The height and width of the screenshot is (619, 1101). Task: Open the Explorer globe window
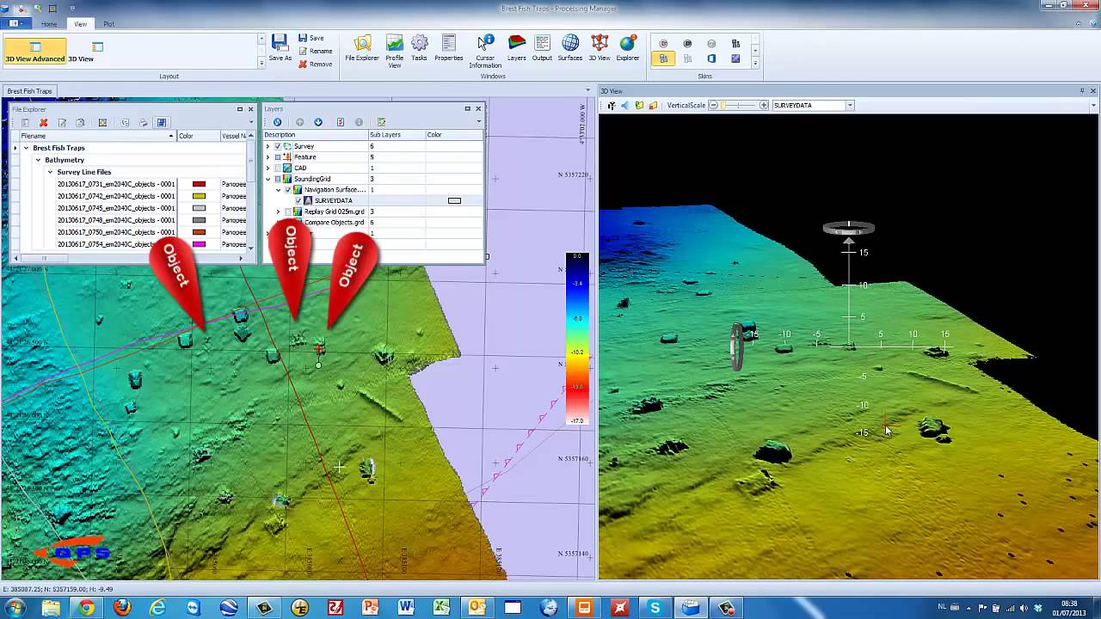(x=628, y=47)
